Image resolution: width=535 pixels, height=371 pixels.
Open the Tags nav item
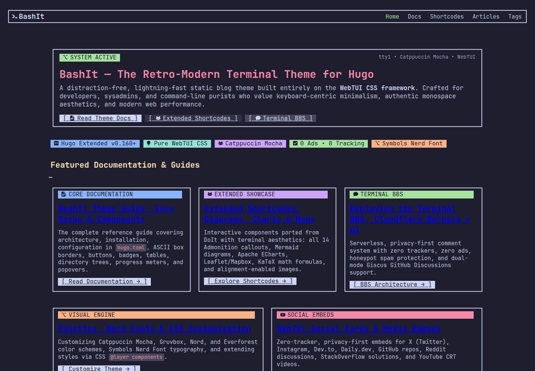pyautogui.click(x=515, y=17)
